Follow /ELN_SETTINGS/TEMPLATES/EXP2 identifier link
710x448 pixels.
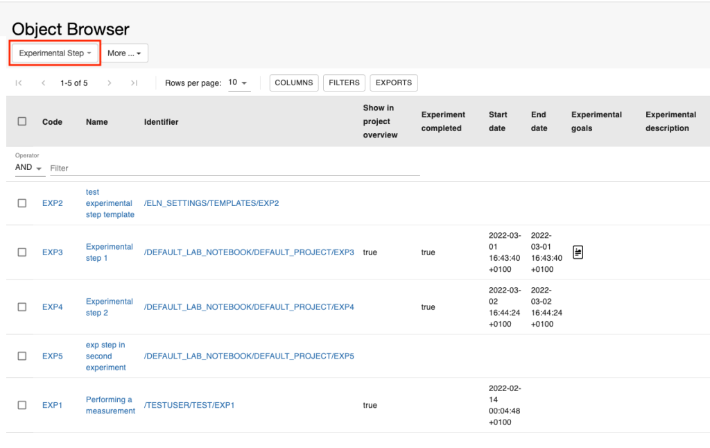(211, 203)
